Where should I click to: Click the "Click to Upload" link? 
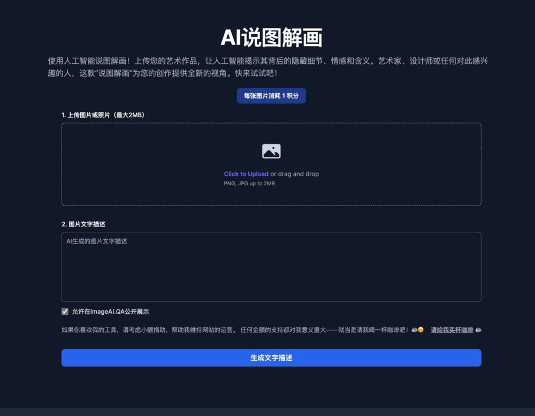point(246,174)
